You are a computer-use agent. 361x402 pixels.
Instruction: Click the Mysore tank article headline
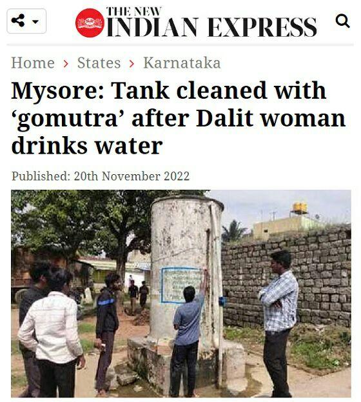point(179,117)
